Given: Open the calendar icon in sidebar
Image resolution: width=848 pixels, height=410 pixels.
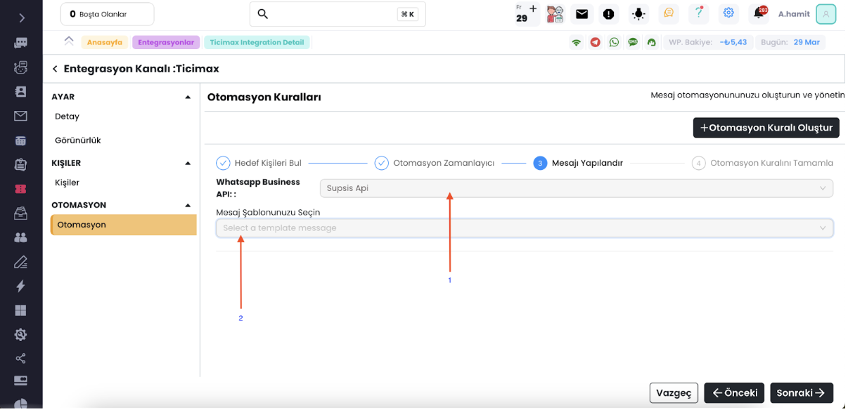Looking at the screenshot, I should 20,140.
